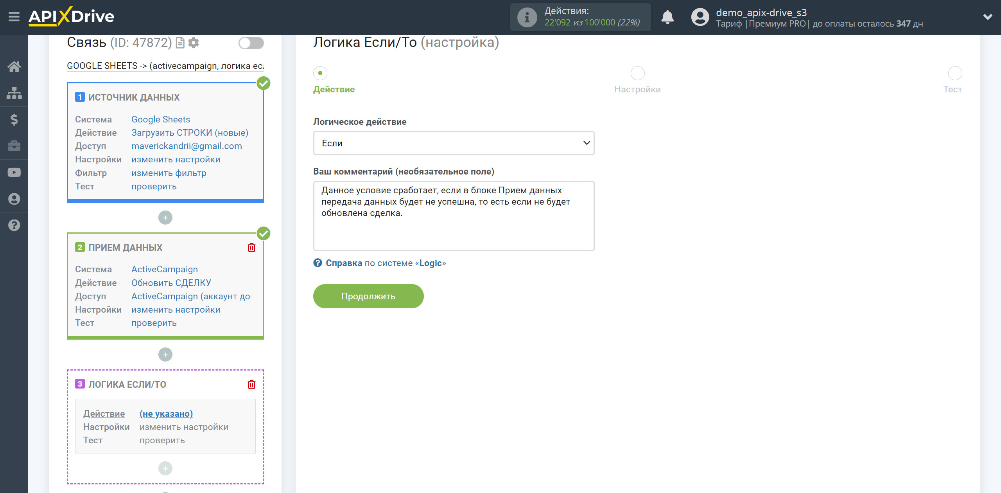This screenshot has width=1001, height=493.
Task: Open the profile sidebar icon
Action: (x=14, y=199)
